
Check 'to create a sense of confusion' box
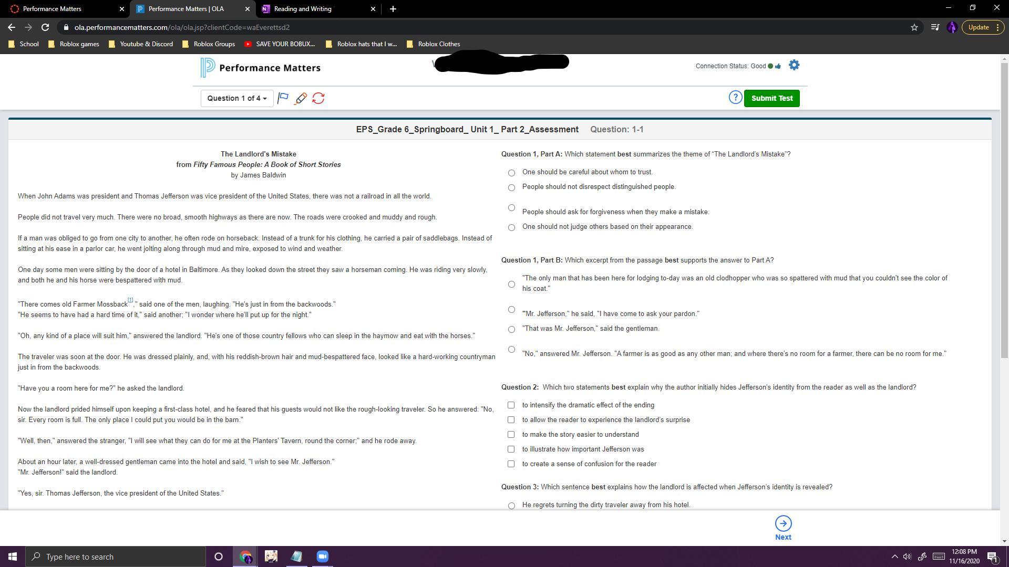(x=511, y=464)
